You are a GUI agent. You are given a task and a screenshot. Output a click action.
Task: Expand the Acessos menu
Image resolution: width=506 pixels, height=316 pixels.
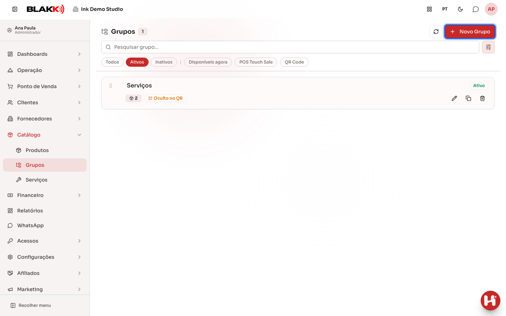click(45, 241)
